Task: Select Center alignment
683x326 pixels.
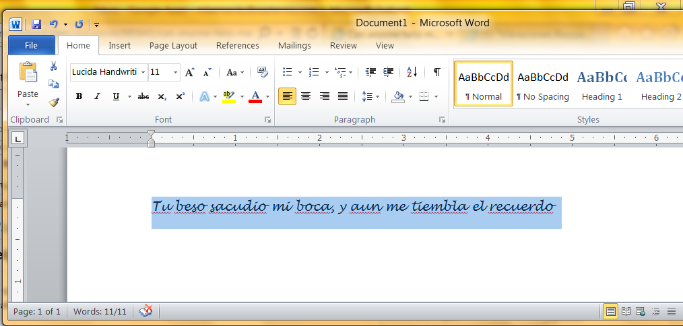Action: pyautogui.click(x=306, y=96)
